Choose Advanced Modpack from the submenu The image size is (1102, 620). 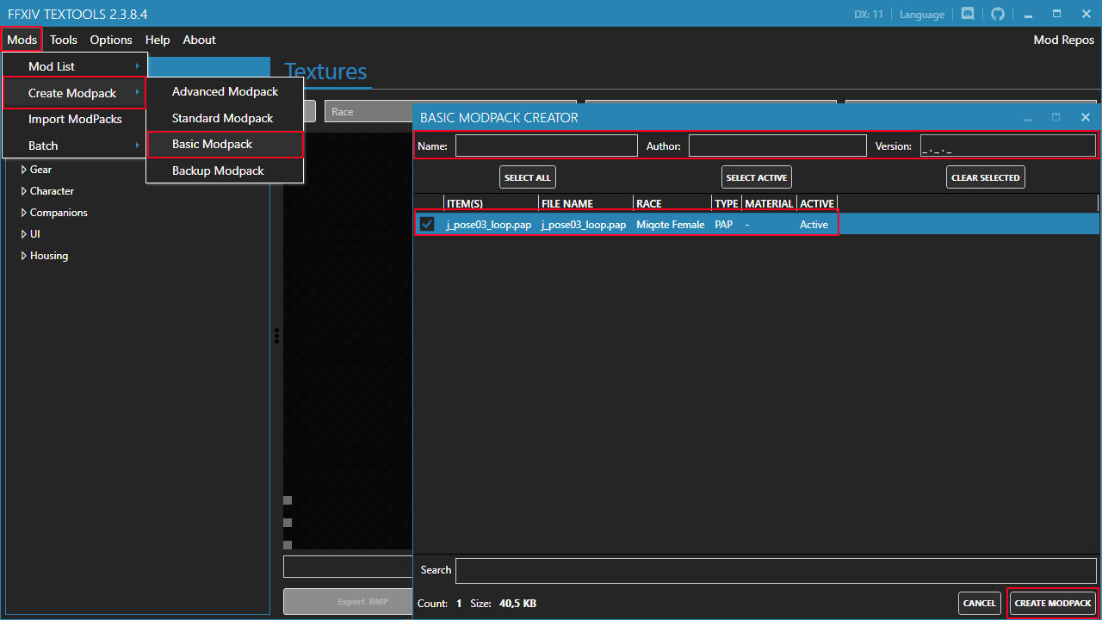tap(225, 91)
